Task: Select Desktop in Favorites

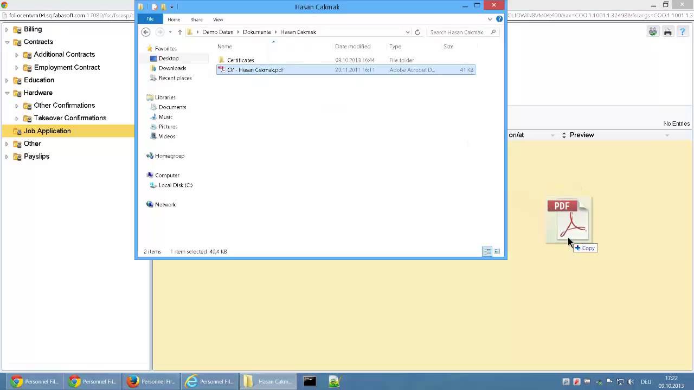Action: pyautogui.click(x=169, y=58)
